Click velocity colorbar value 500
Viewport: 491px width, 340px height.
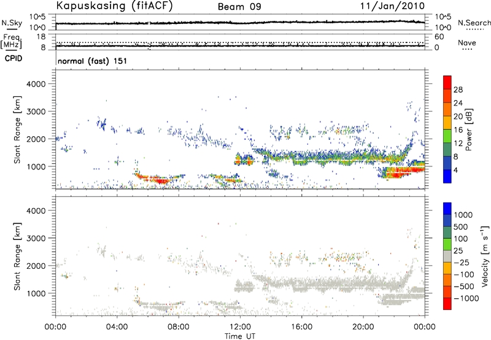461,226
